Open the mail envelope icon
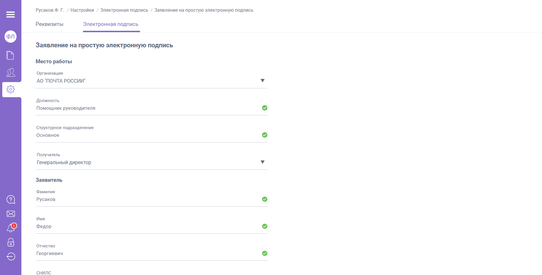 11,214
